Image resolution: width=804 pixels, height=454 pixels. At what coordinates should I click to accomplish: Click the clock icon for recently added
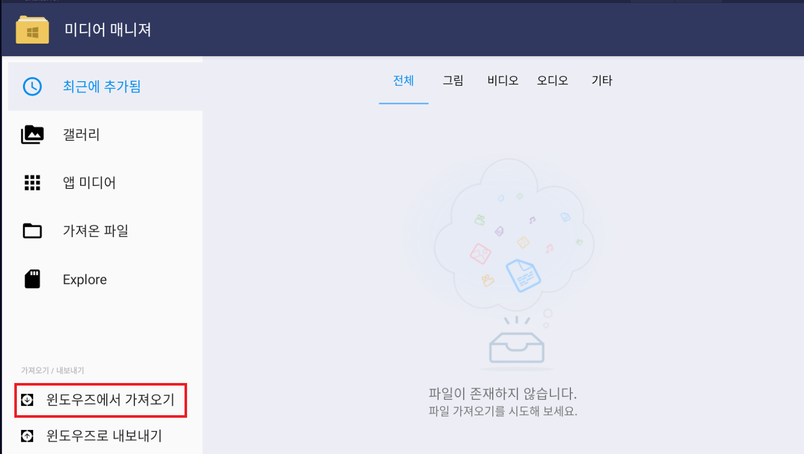click(x=32, y=86)
